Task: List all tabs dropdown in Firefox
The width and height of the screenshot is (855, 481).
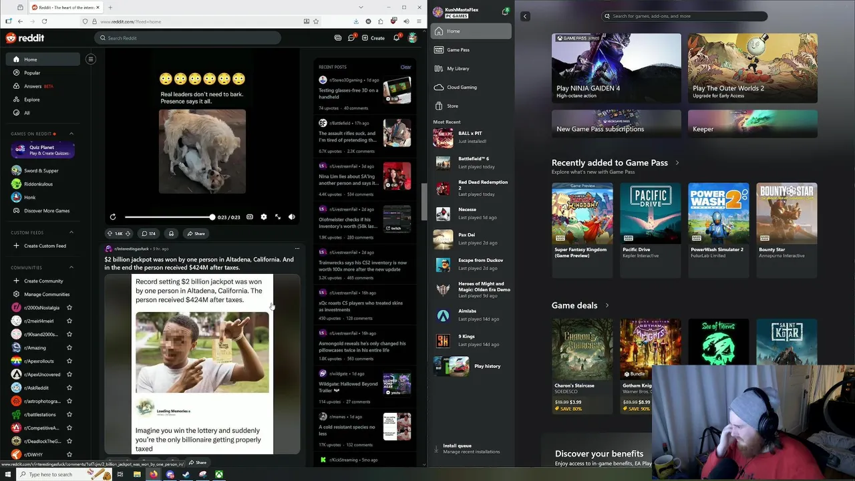Action: click(x=359, y=7)
